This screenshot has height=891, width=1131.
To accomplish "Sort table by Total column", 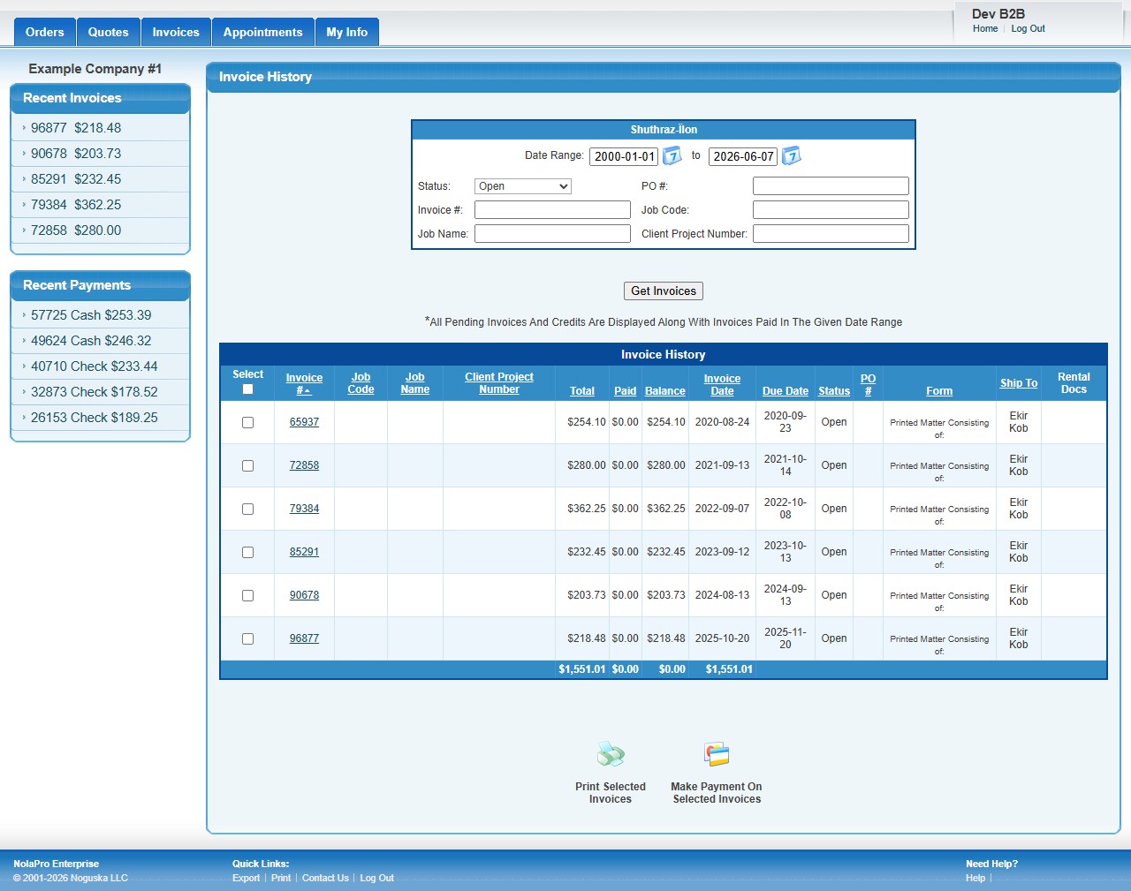I will point(582,391).
